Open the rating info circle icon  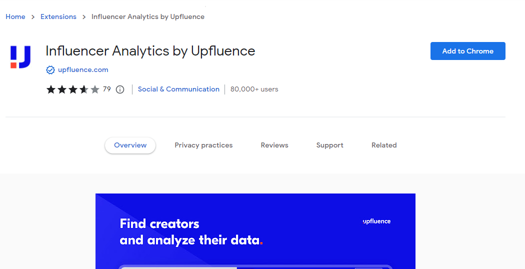point(120,89)
